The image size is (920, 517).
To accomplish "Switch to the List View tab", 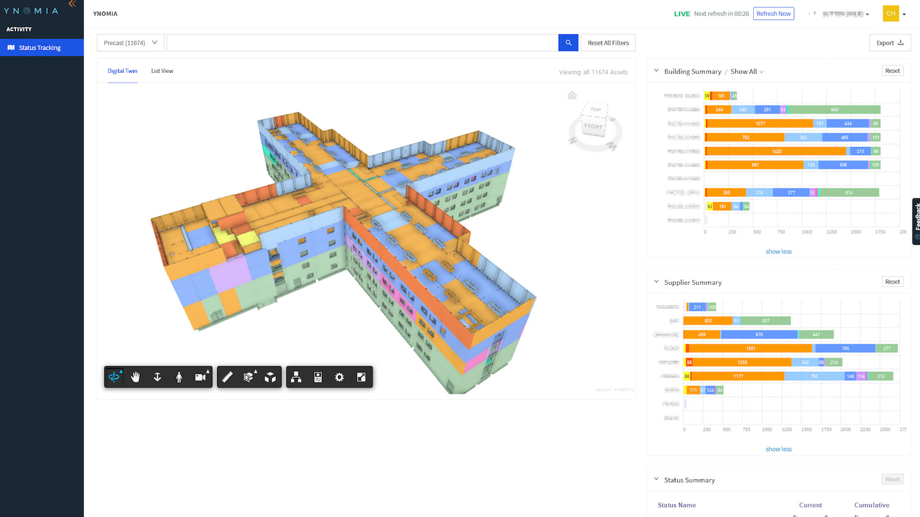I will [x=162, y=70].
